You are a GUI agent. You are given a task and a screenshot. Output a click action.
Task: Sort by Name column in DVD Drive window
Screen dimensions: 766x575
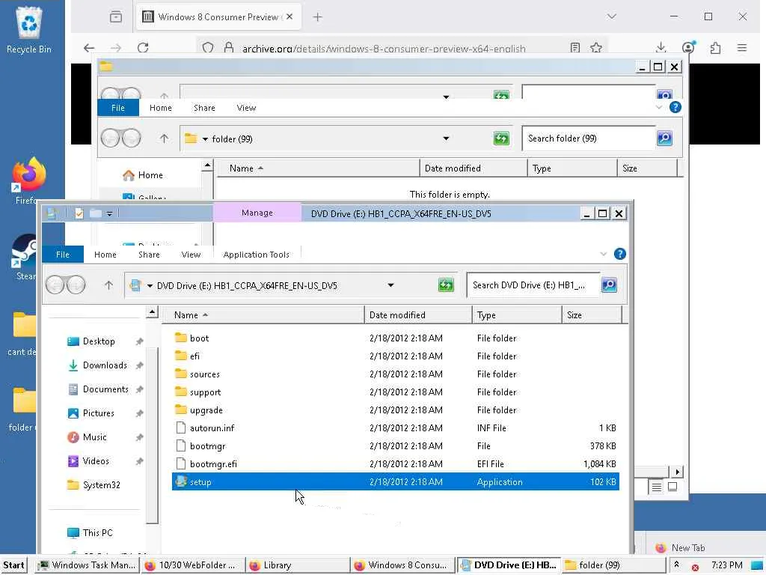point(264,315)
